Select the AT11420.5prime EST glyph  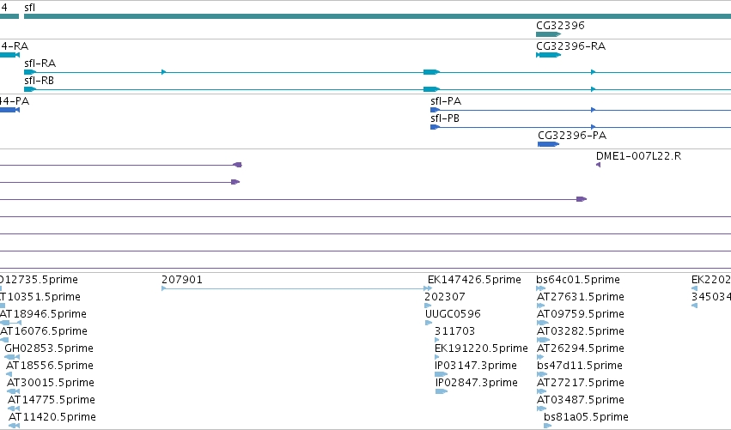tap(14, 426)
